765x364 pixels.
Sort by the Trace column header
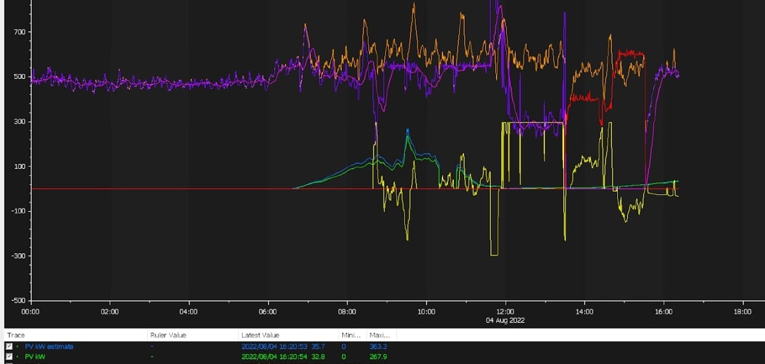click(x=75, y=335)
